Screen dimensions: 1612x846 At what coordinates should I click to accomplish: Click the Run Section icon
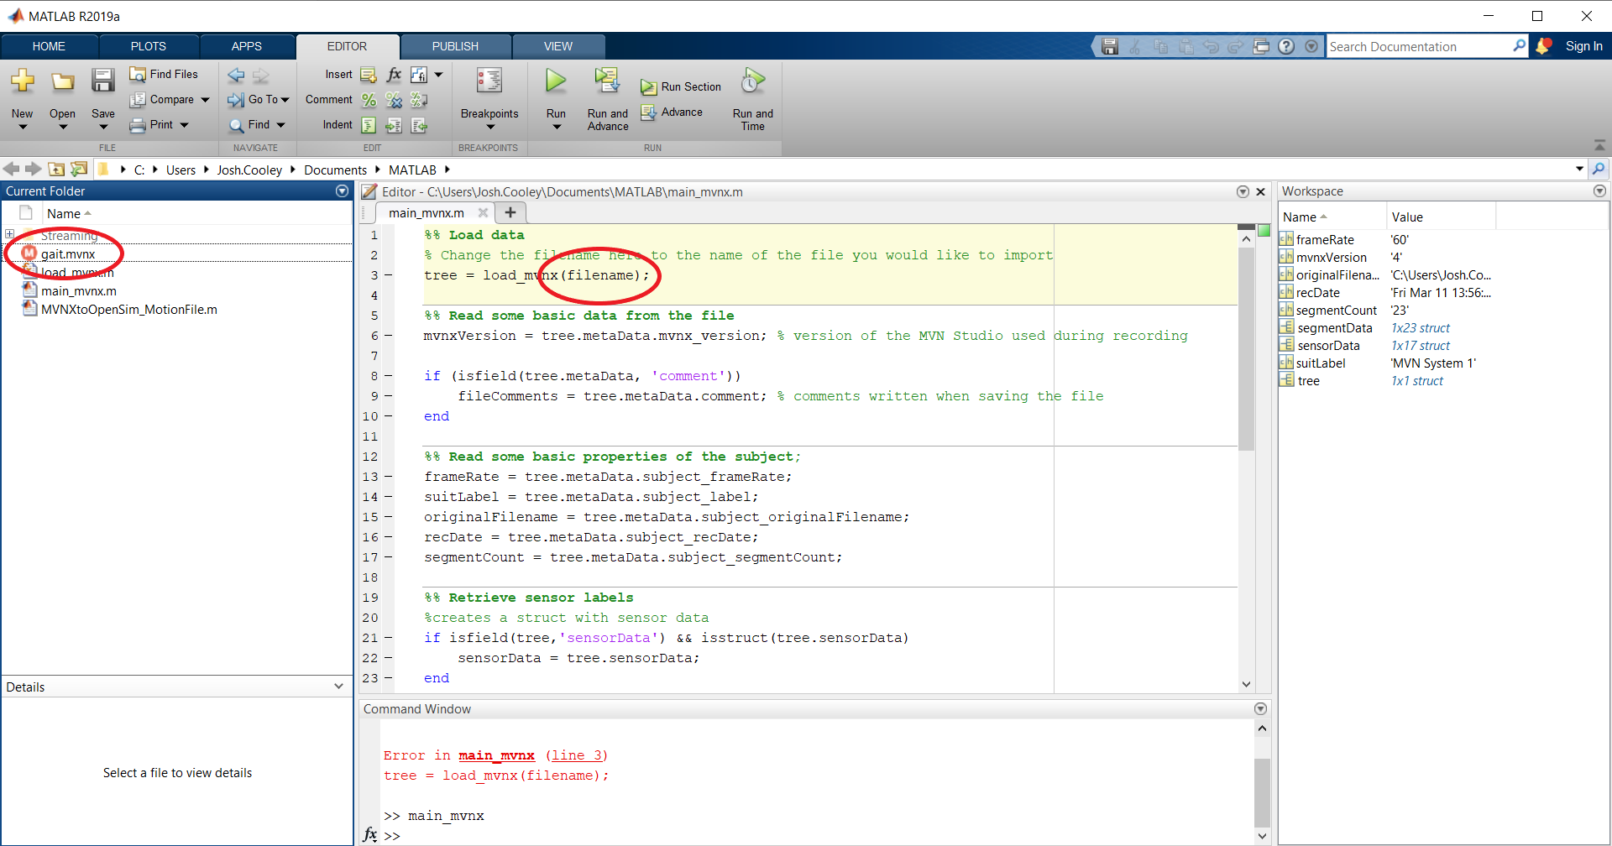pos(647,86)
